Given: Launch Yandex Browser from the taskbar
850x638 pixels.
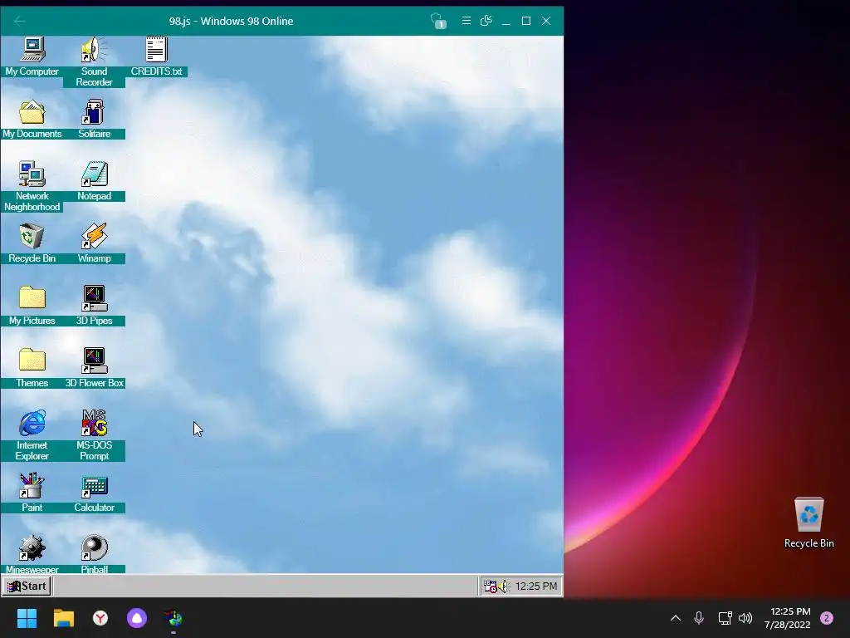Looking at the screenshot, I should 100,618.
